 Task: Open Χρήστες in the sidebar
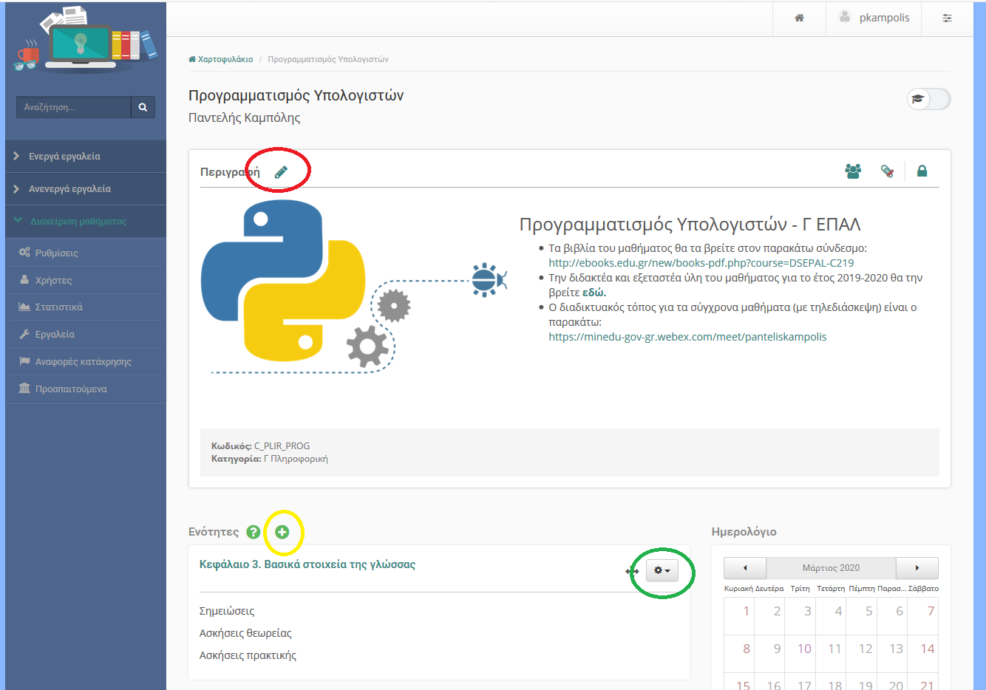pyautogui.click(x=86, y=280)
